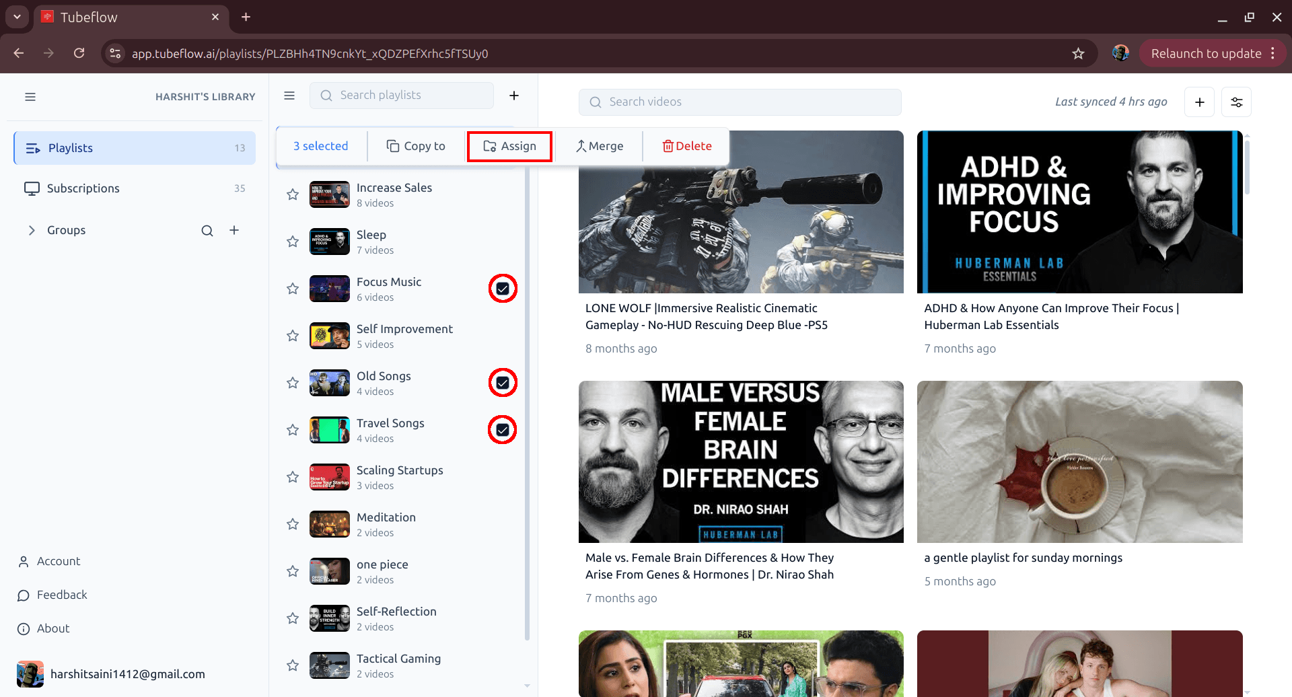Screen dimensions: 1292x697
Task: Open filter options beside the add video icon
Action: pos(1237,102)
